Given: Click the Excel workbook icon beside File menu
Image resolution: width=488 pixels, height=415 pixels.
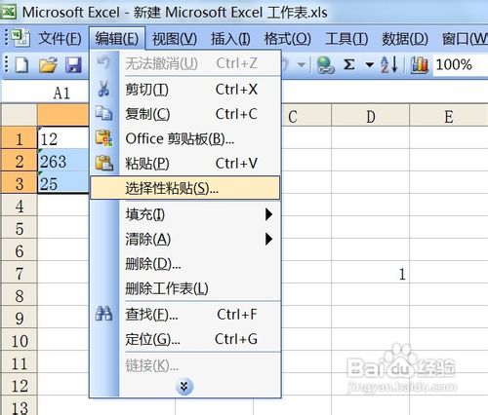Looking at the screenshot, I should [20, 38].
